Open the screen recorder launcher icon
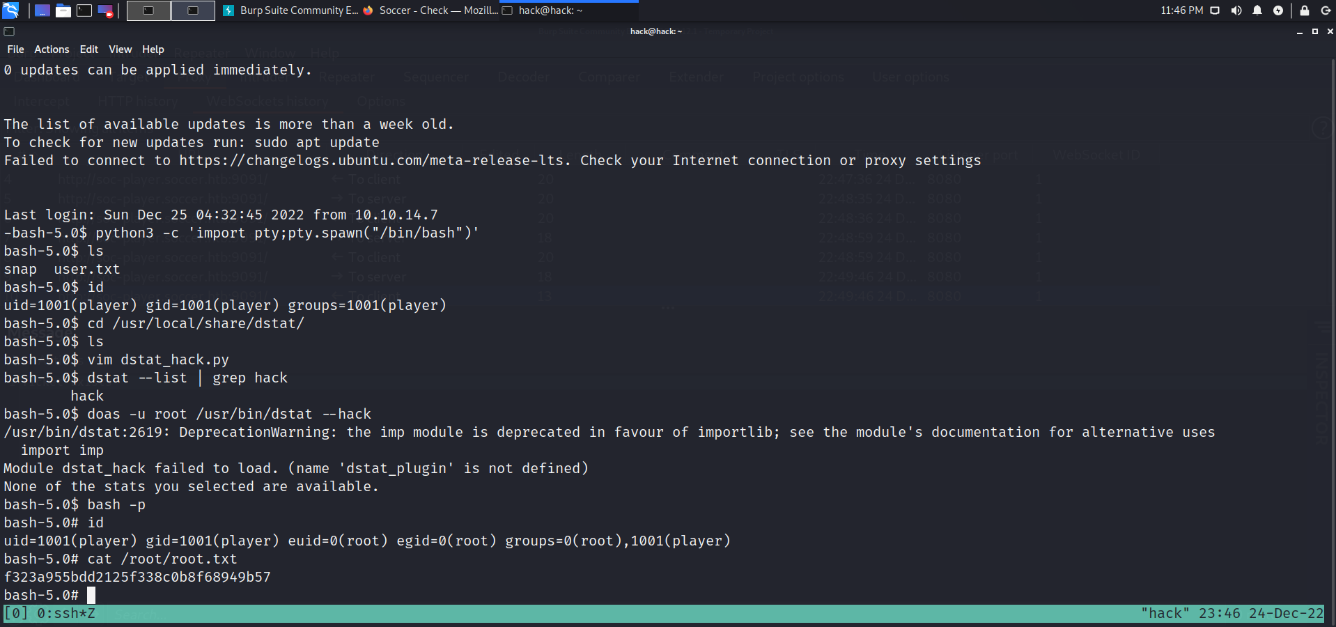1336x627 pixels. coord(105,10)
